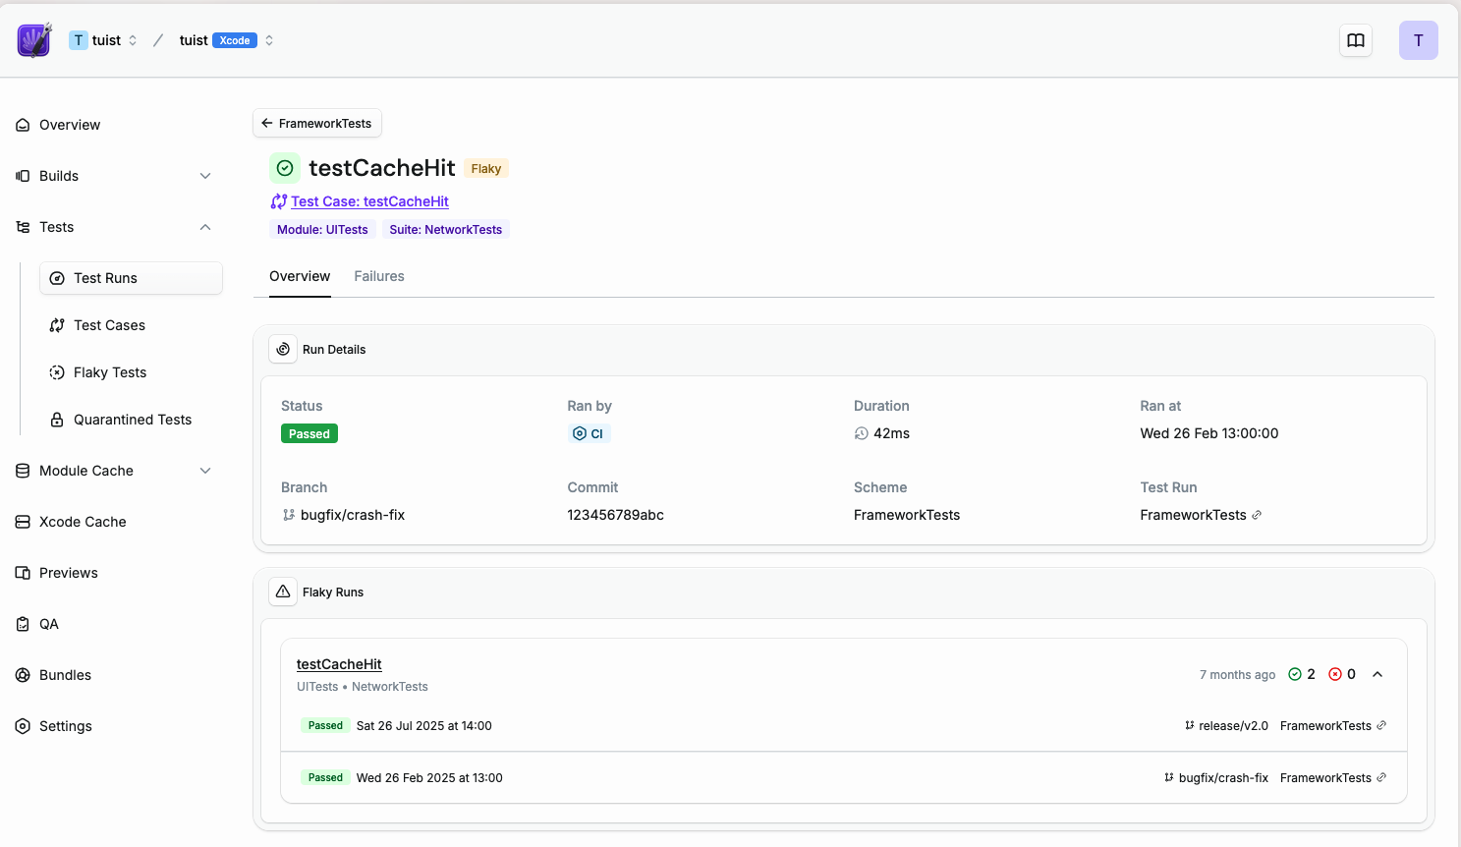Collapse the testCacheHit flaky runs entry
The width and height of the screenshot is (1461, 847).
1377,674
